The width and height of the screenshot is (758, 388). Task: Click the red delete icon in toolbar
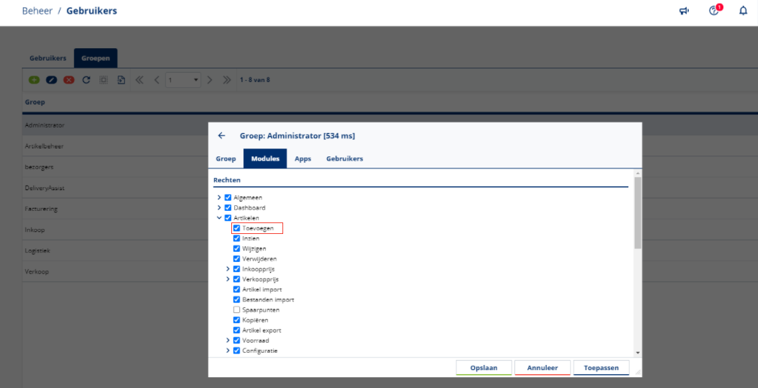click(68, 79)
